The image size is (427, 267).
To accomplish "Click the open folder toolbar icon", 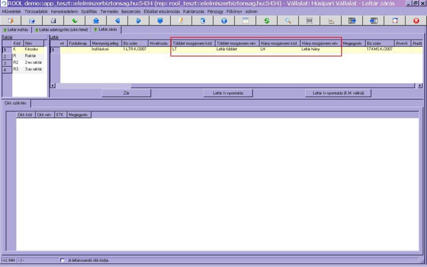I will [32, 21].
